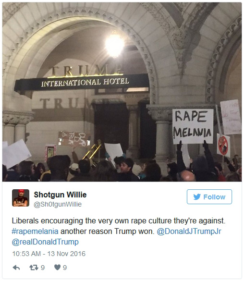
Task: Open the Shotgun Willie display name link
Action: [60, 195]
